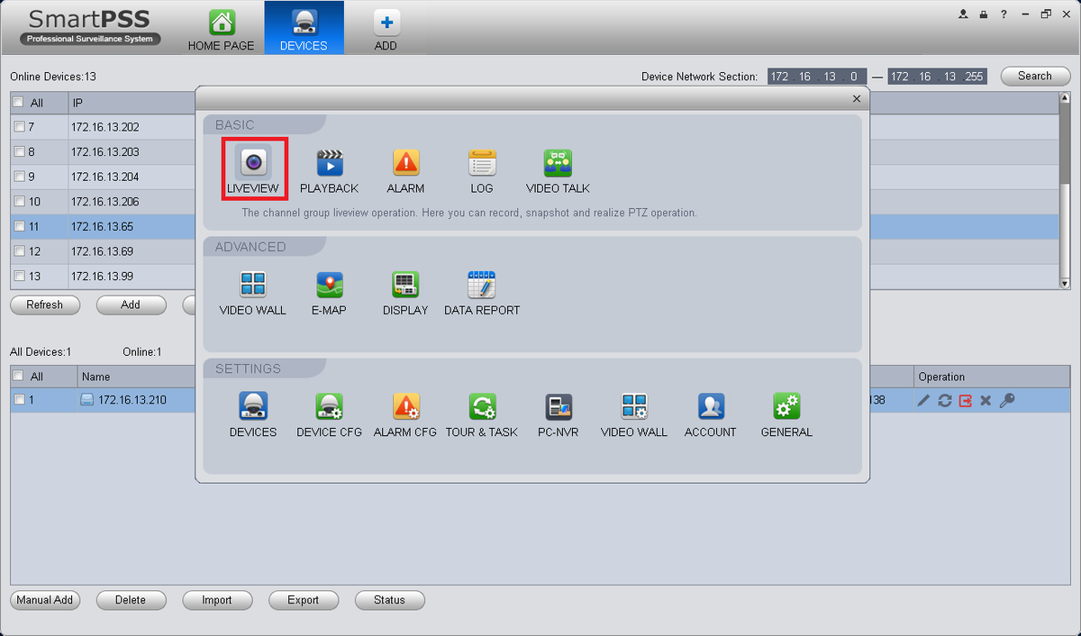The image size is (1081, 636).
Task: Open the PLAYBACK module
Action: click(329, 171)
